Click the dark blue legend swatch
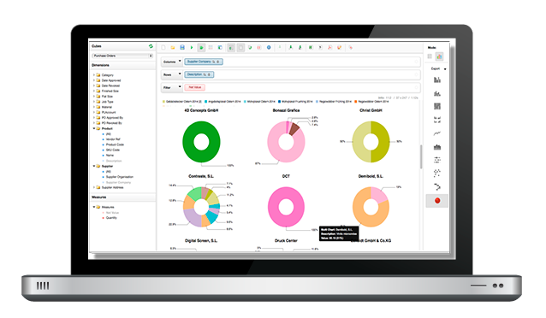Image resolution: width=546 pixels, height=318 pixels. click(279, 102)
